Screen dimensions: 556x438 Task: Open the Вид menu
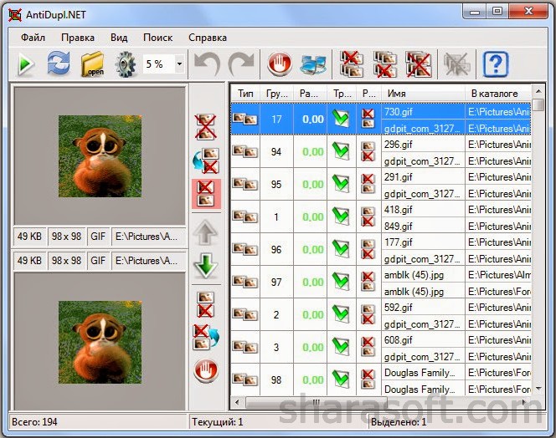[119, 38]
